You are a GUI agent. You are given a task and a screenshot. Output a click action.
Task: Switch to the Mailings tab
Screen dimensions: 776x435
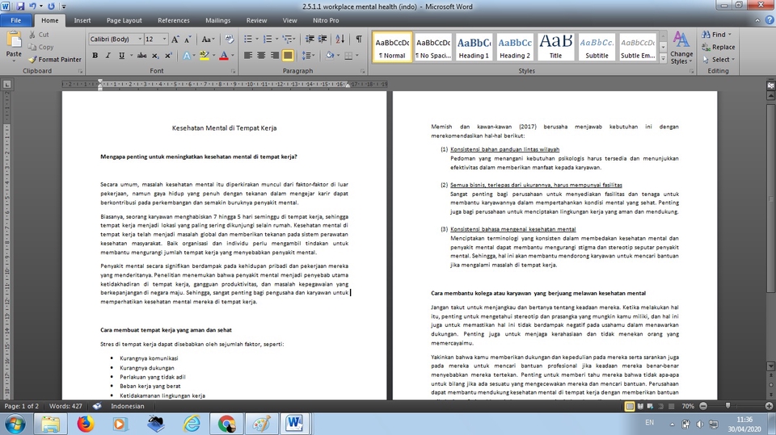coord(217,20)
